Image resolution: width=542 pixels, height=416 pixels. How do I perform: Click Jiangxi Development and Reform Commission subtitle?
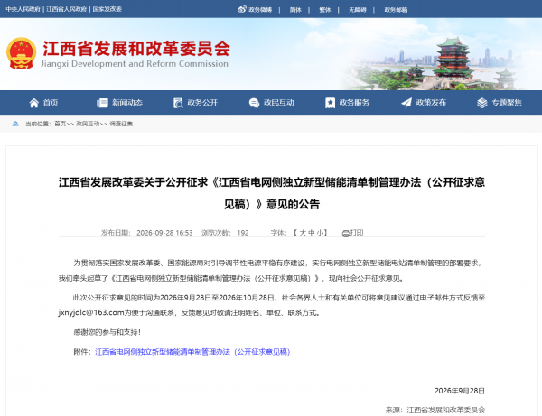pos(135,64)
